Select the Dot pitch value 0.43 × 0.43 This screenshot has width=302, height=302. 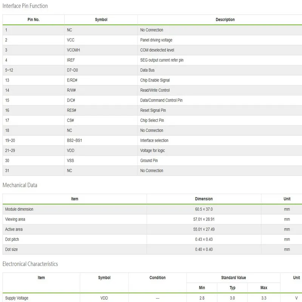tap(204, 239)
